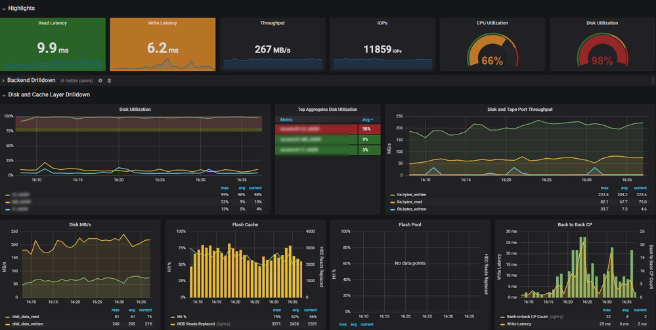Sort aggregates table by Metric column
Image resolution: width=656 pixels, height=330 pixels.
[286, 119]
